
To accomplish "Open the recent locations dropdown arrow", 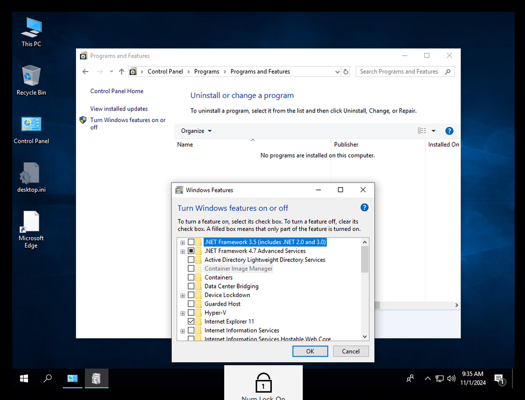I will [112, 71].
